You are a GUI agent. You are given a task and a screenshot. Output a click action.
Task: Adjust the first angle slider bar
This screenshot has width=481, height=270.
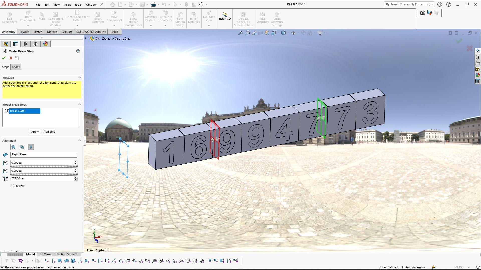point(44,166)
